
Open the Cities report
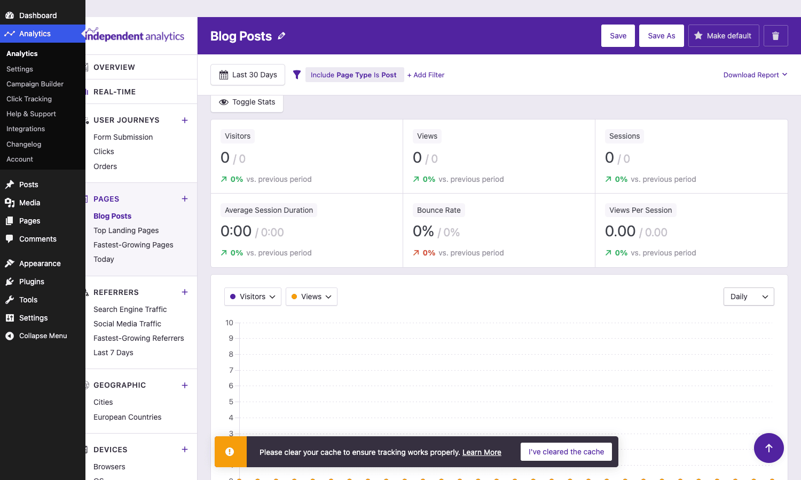pos(103,402)
